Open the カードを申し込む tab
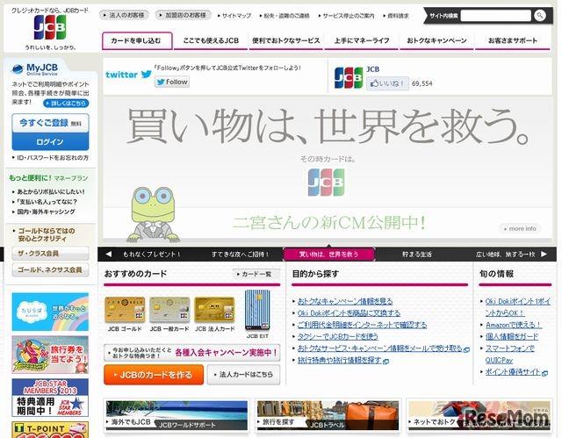This screenshot has width=562, height=438. [x=137, y=40]
